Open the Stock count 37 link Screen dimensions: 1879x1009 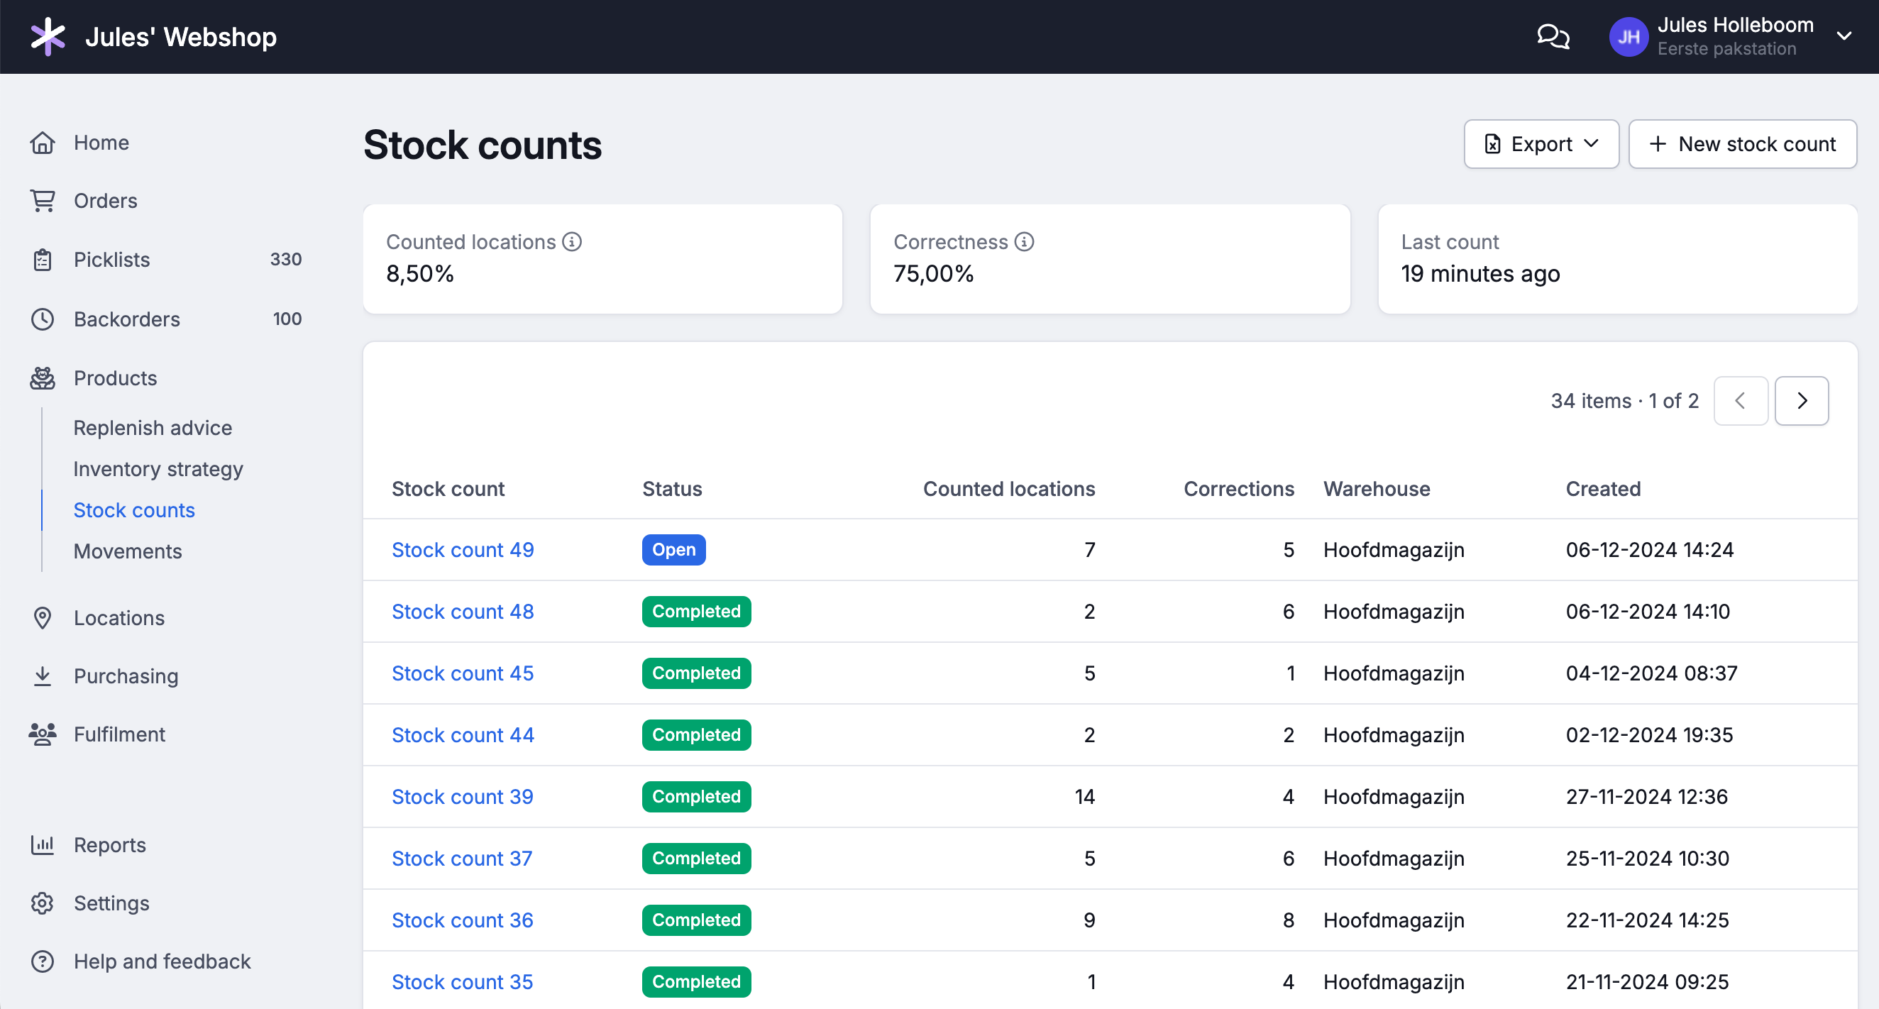(462, 858)
